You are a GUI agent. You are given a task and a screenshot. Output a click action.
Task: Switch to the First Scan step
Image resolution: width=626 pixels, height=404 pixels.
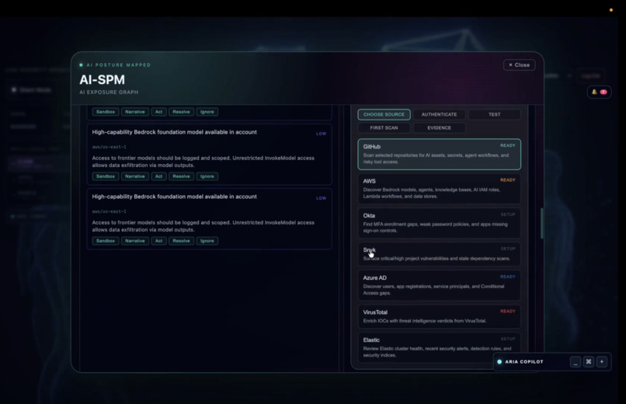click(384, 127)
